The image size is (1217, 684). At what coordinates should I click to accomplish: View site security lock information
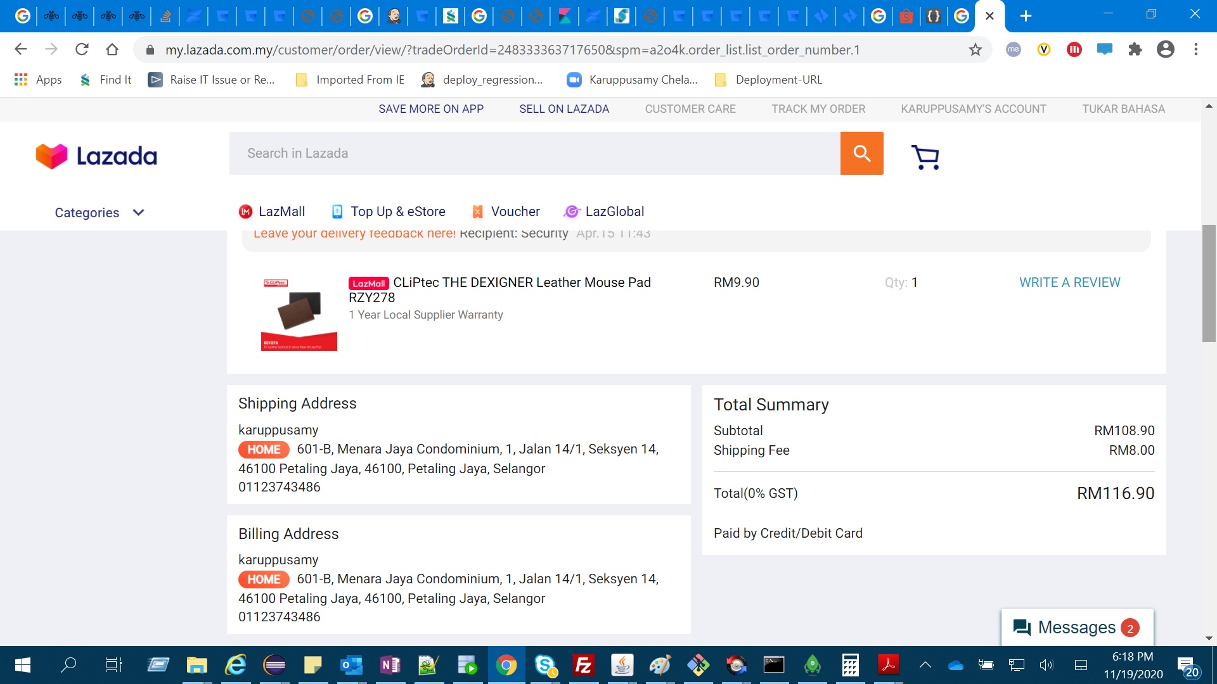(x=150, y=49)
